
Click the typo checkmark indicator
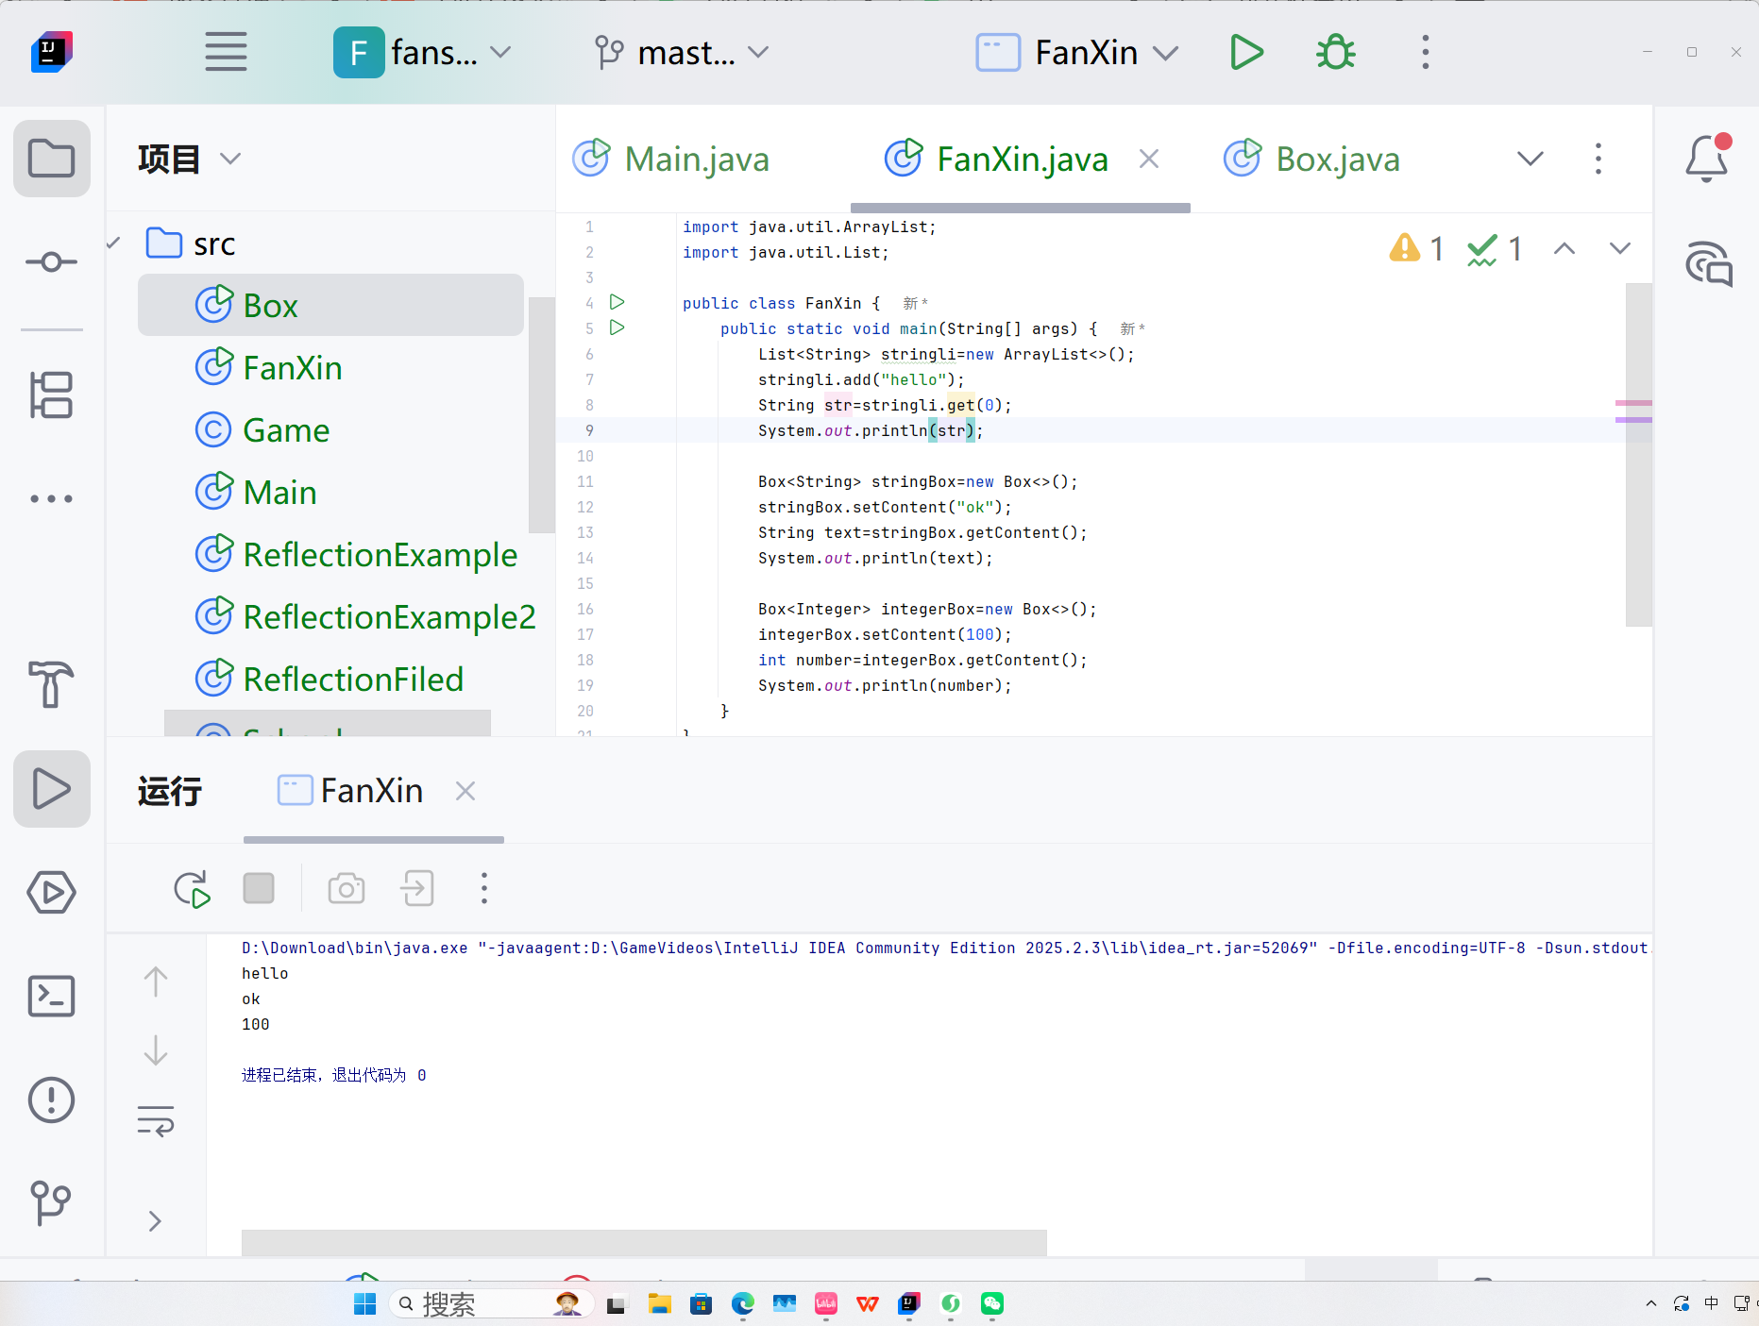pyautogui.click(x=1495, y=248)
